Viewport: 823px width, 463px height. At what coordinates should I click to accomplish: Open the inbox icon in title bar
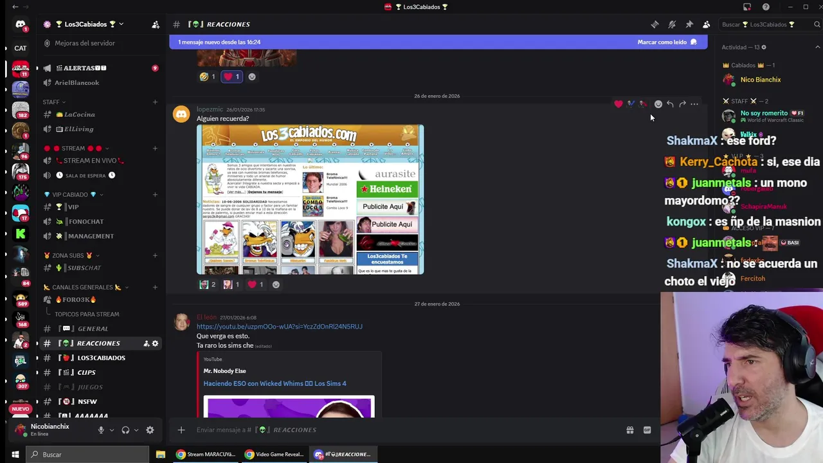point(747,7)
